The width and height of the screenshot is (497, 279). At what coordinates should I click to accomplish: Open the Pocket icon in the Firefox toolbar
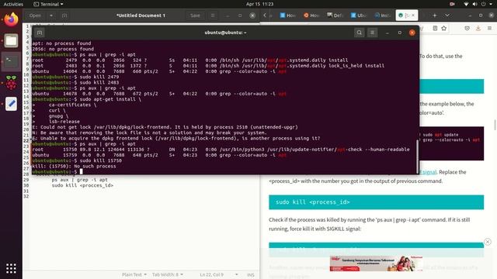[467, 28]
